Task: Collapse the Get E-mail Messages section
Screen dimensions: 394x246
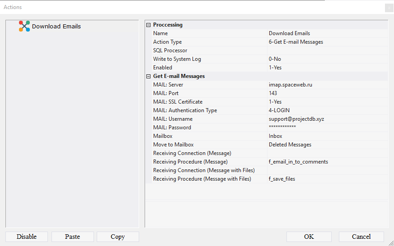Action: click(149, 77)
